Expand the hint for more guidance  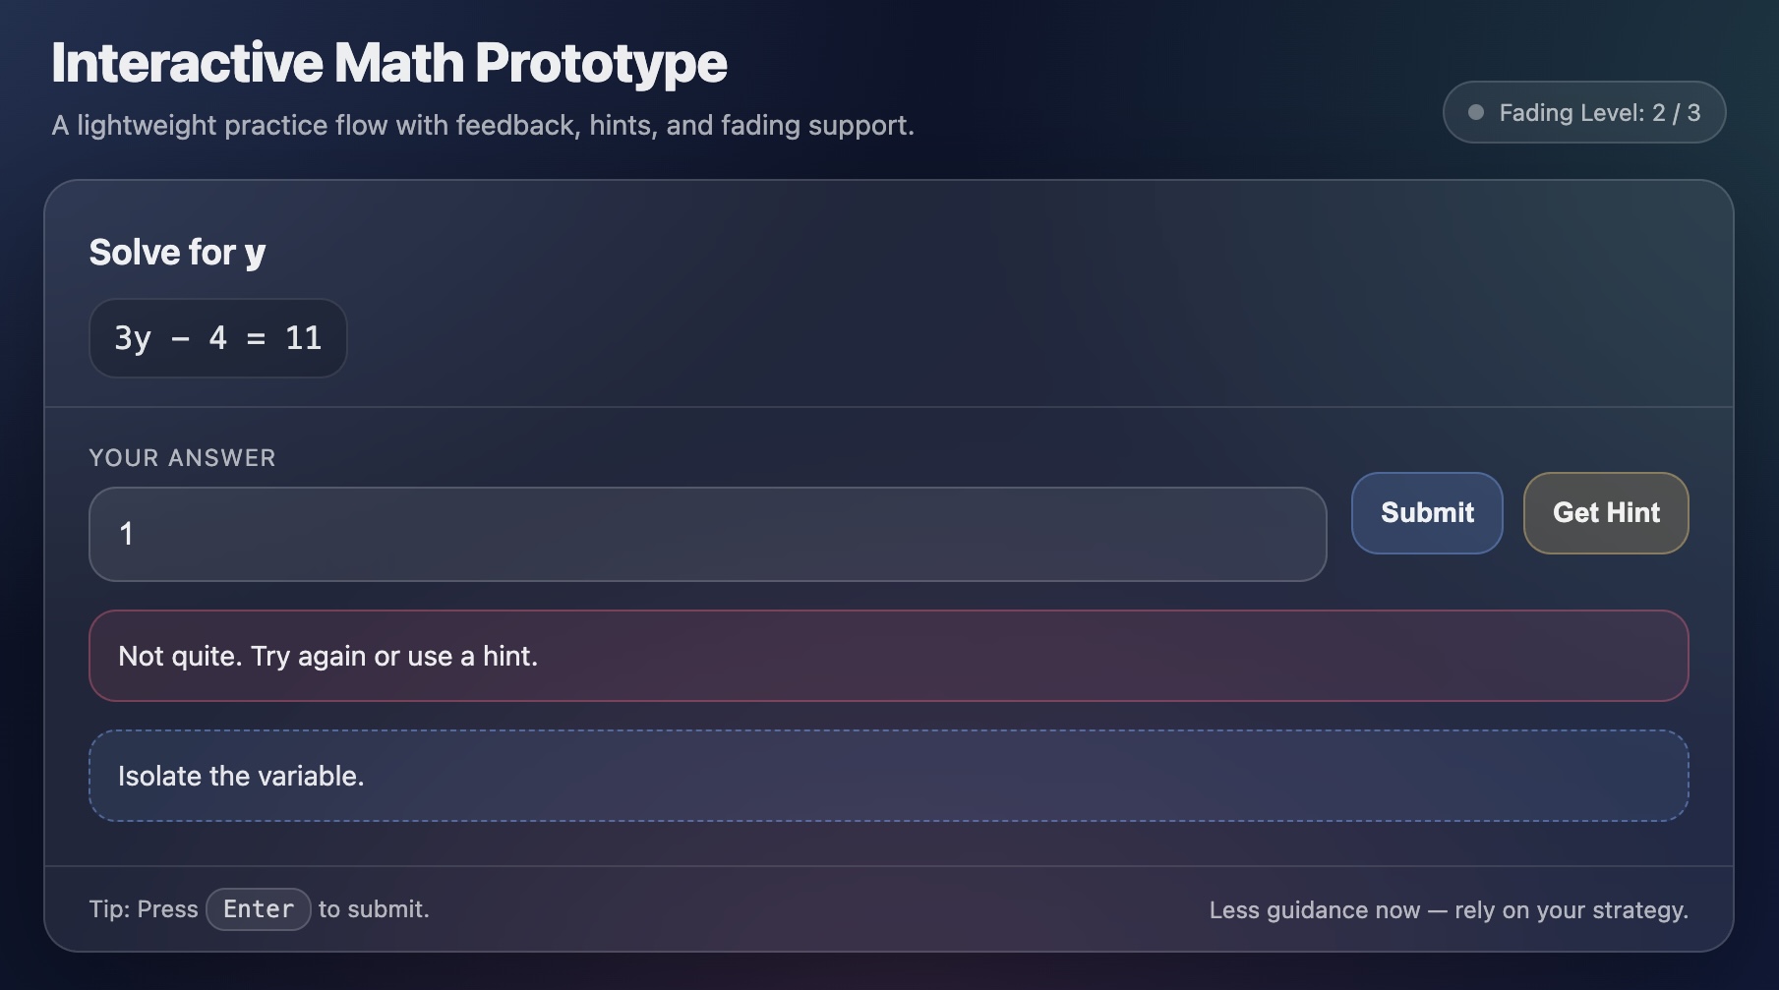tap(1605, 512)
